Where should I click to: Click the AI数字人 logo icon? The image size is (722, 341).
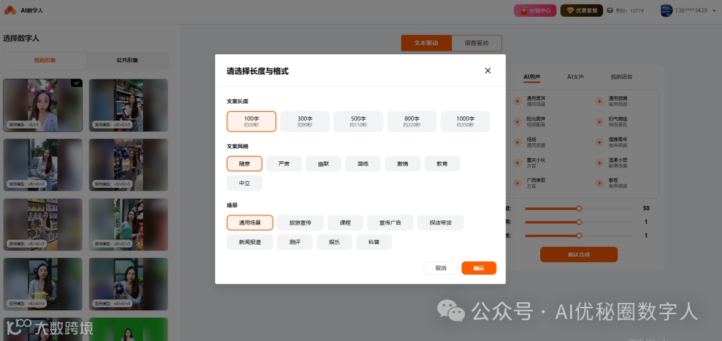point(10,10)
